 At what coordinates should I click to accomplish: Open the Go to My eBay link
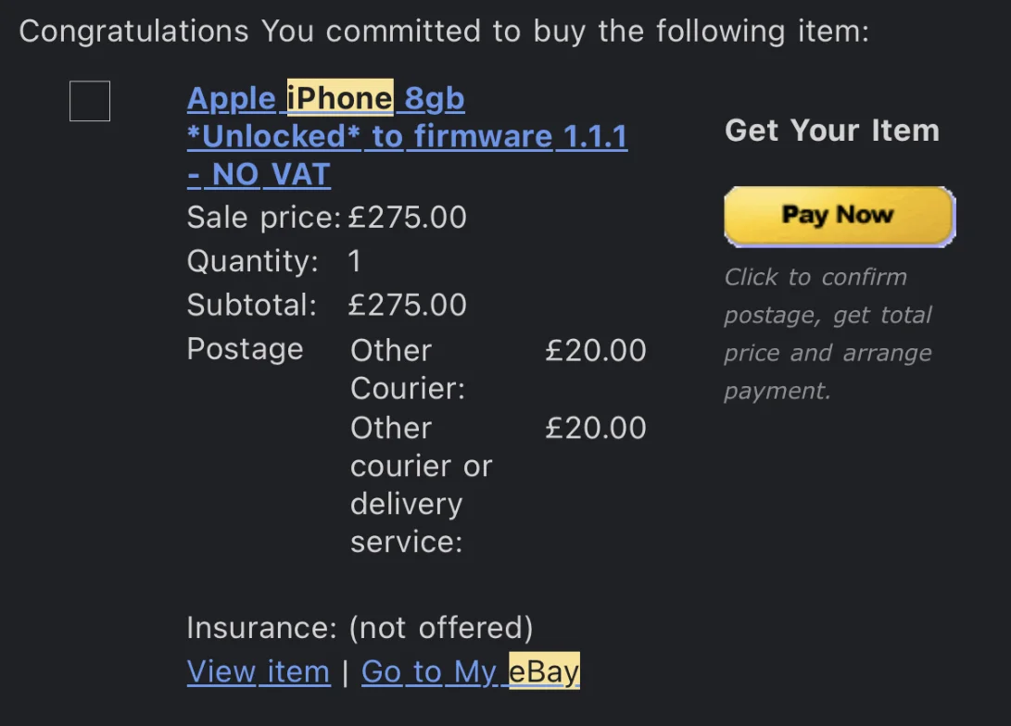[470, 671]
